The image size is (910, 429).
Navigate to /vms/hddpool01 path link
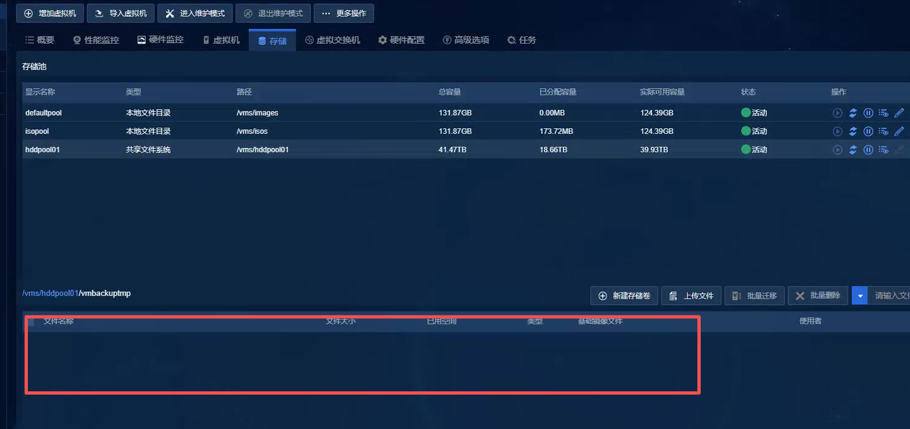pos(50,293)
